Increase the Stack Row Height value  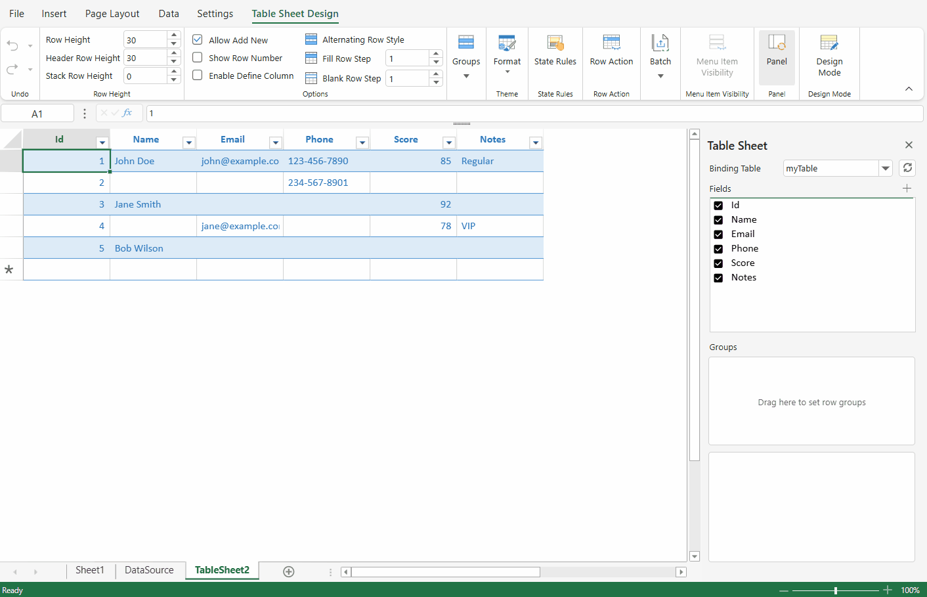coord(174,71)
